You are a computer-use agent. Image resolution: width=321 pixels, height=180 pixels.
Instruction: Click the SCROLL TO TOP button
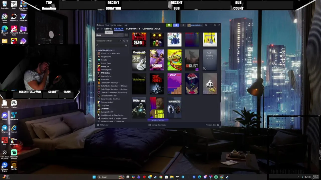158,120
